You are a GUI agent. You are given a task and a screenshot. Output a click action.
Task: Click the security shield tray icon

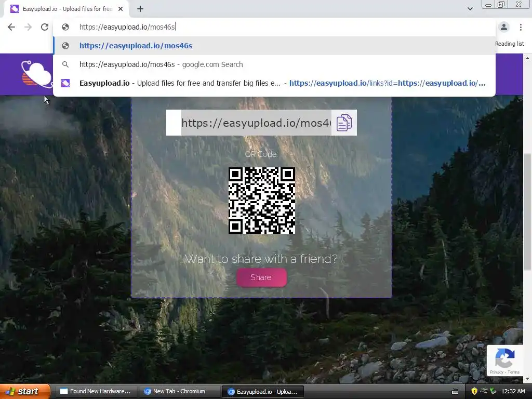[x=474, y=391]
